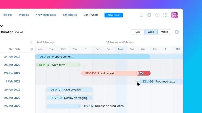Screen dimensions: 202x113
Task: Click the 30 January – 5 February header
Action: [120, 42]
